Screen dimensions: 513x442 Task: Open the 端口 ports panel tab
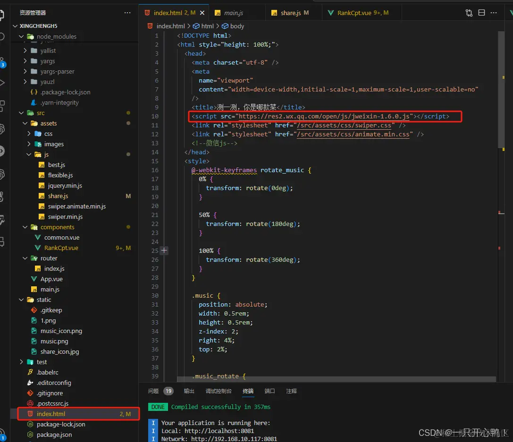269,391
